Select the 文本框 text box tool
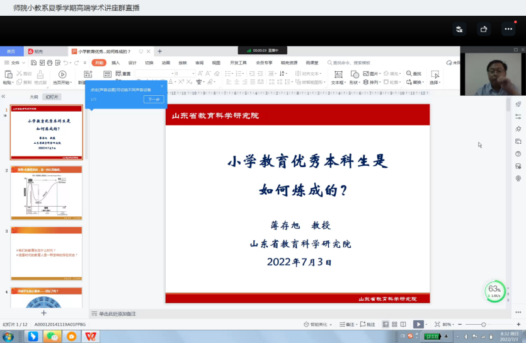Image resolution: width=526 pixels, height=343 pixels. click(337, 74)
